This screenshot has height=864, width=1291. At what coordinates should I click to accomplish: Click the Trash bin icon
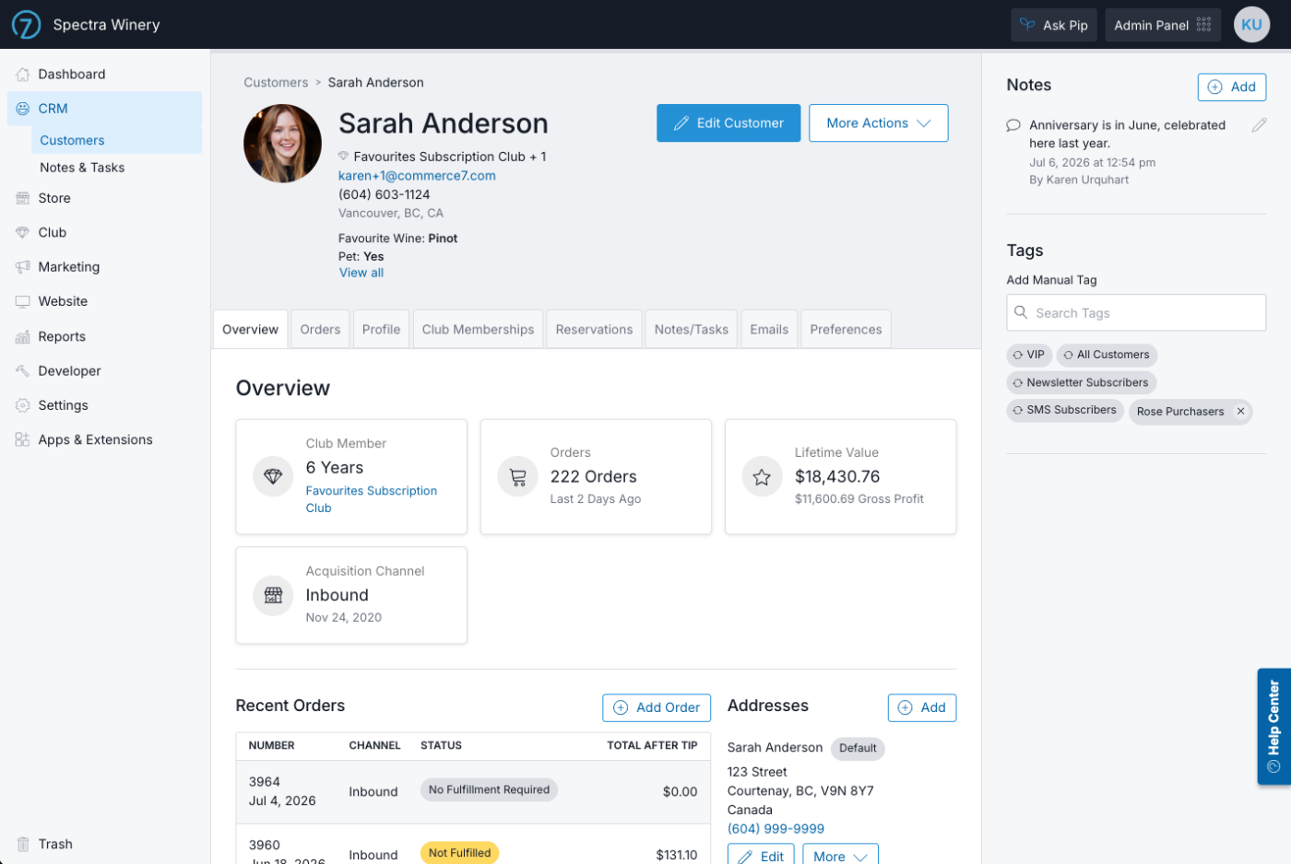point(23,844)
